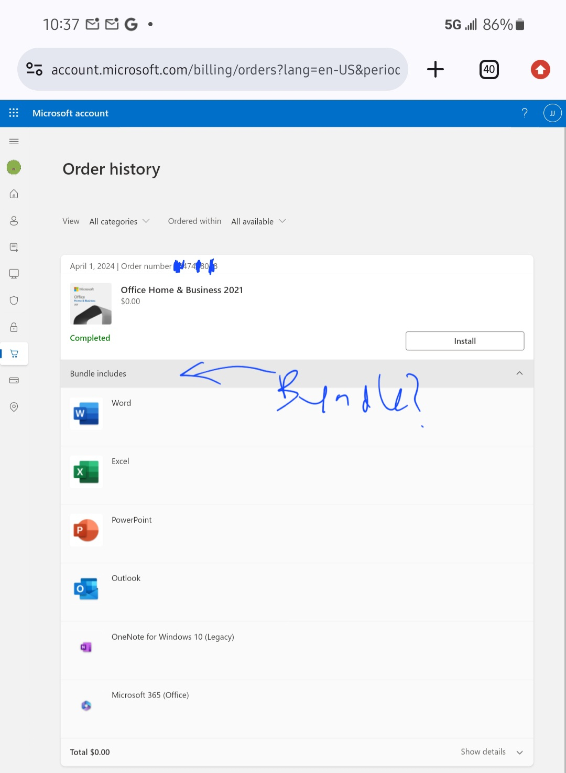Open the green profile picture in sidebar
This screenshot has height=773, width=566.
[x=14, y=167]
